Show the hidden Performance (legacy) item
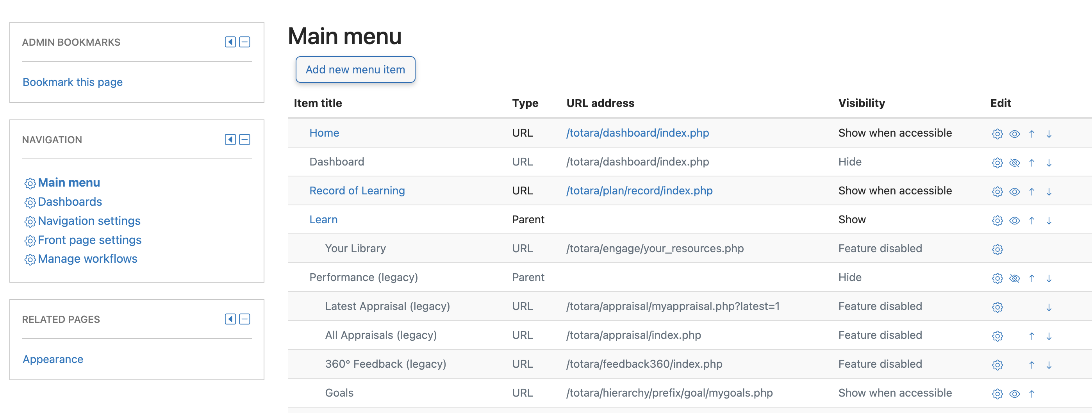 1014,278
